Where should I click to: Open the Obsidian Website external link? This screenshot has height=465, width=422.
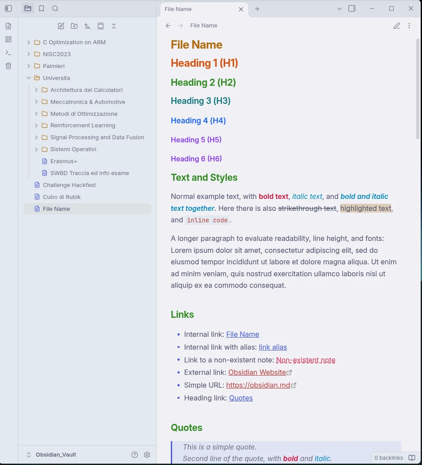(x=257, y=372)
